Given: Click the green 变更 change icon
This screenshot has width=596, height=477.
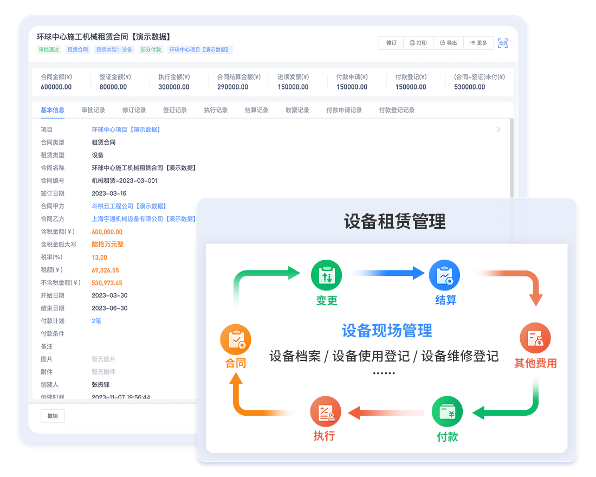Looking at the screenshot, I should tap(326, 275).
